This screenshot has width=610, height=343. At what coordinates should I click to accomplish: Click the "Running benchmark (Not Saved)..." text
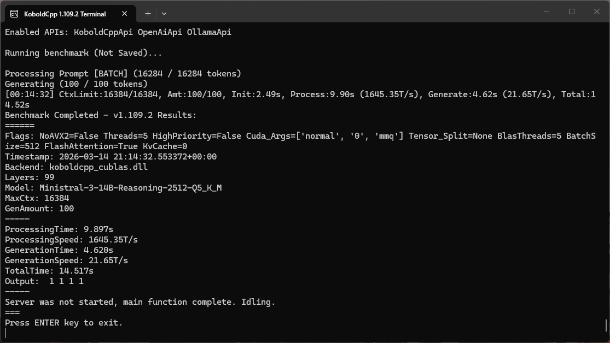click(83, 53)
